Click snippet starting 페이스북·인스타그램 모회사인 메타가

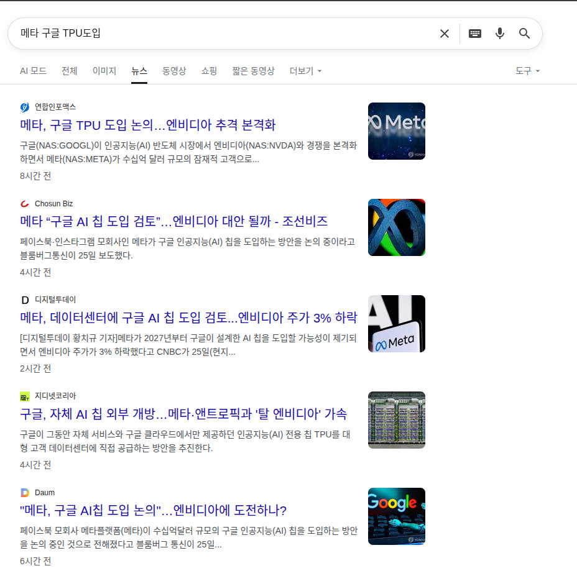coord(188,249)
